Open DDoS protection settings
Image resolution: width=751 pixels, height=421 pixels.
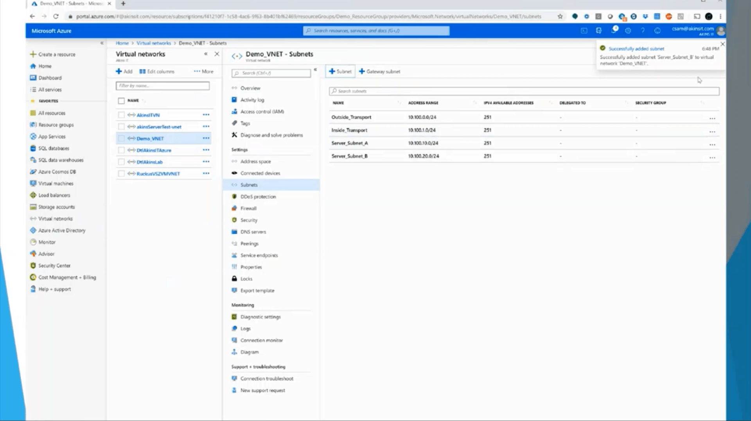(x=258, y=196)
